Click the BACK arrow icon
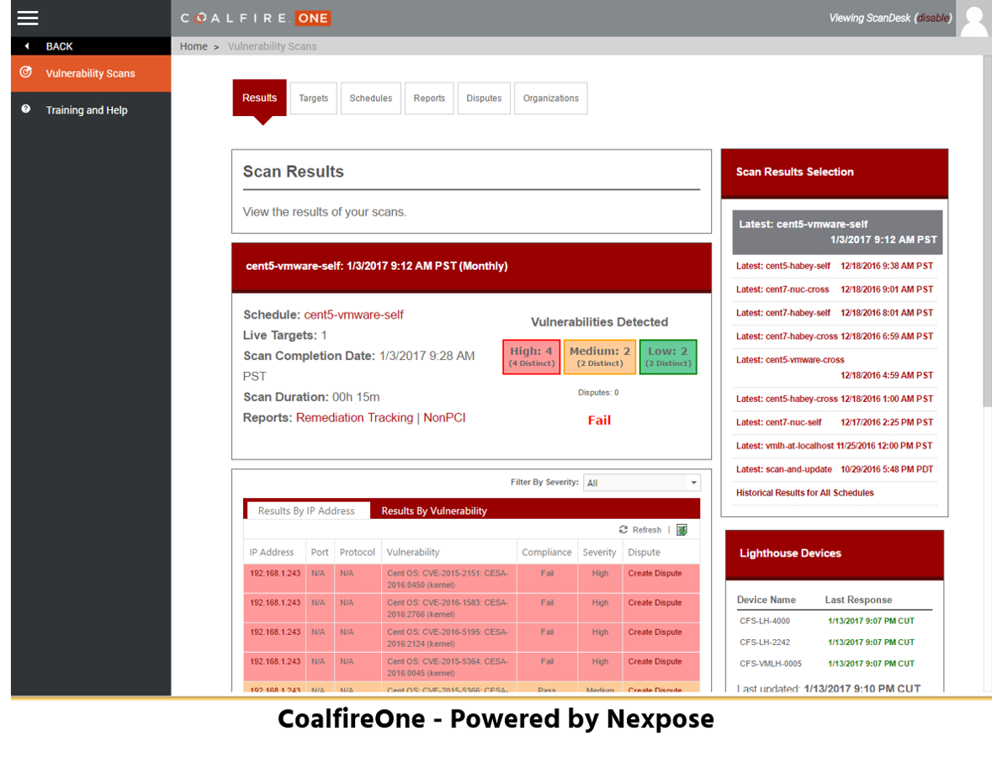Image resolution: width=992 pixels, height=757 pixels. coord(27,46)
